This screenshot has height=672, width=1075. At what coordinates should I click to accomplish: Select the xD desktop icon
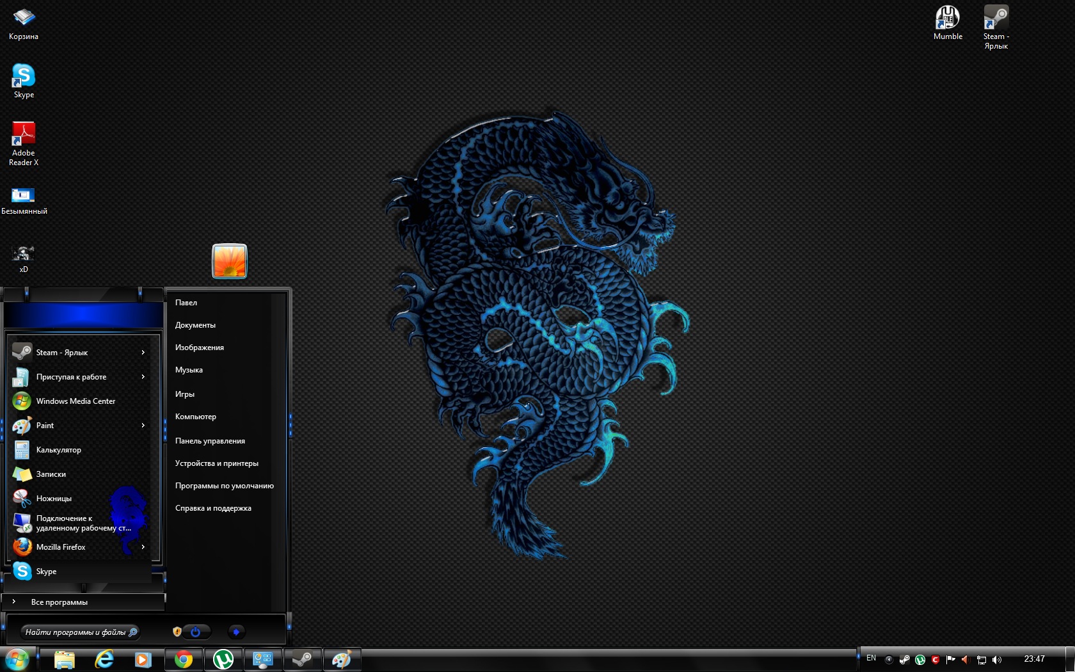[24, 259]
